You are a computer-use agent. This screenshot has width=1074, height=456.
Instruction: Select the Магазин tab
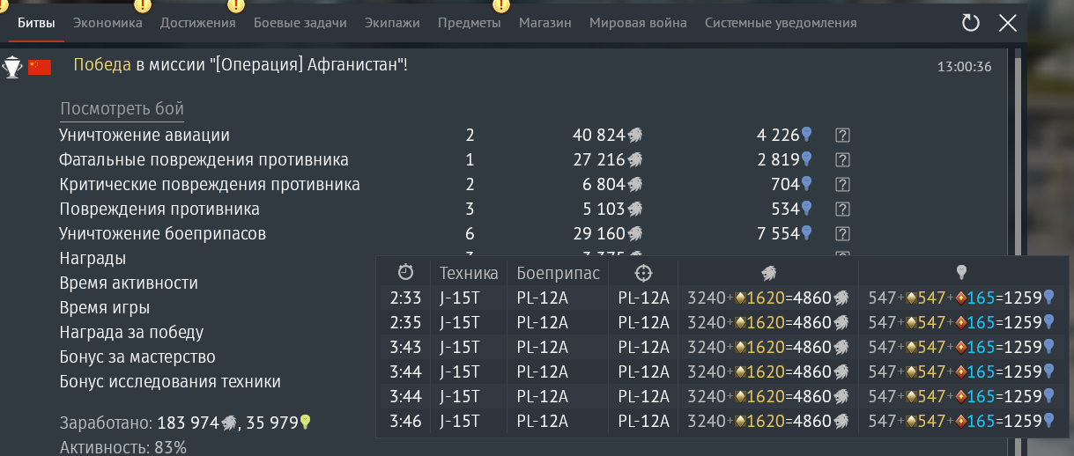(x=544, y=23)
